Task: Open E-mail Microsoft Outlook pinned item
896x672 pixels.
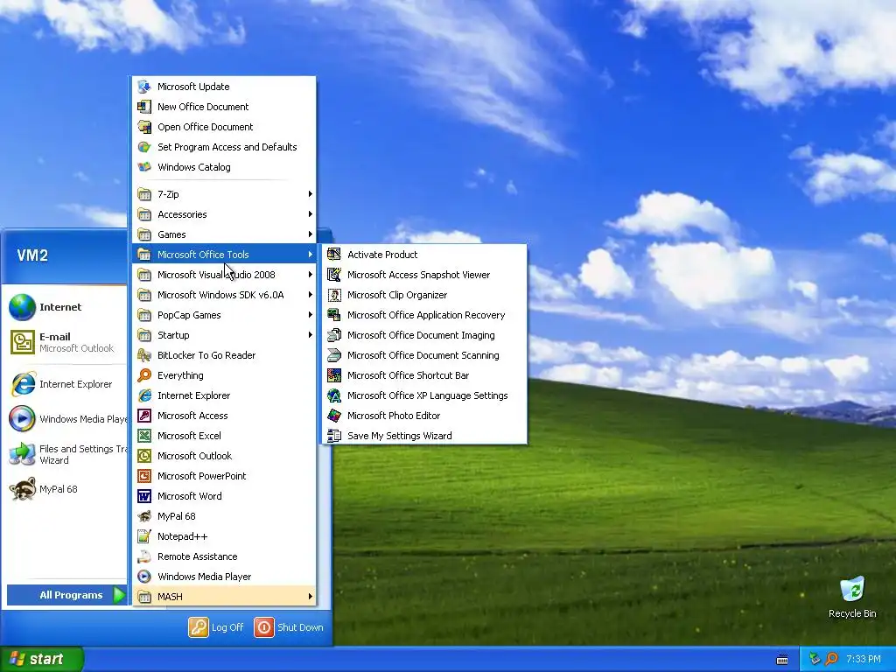Action: click(65, 342)
